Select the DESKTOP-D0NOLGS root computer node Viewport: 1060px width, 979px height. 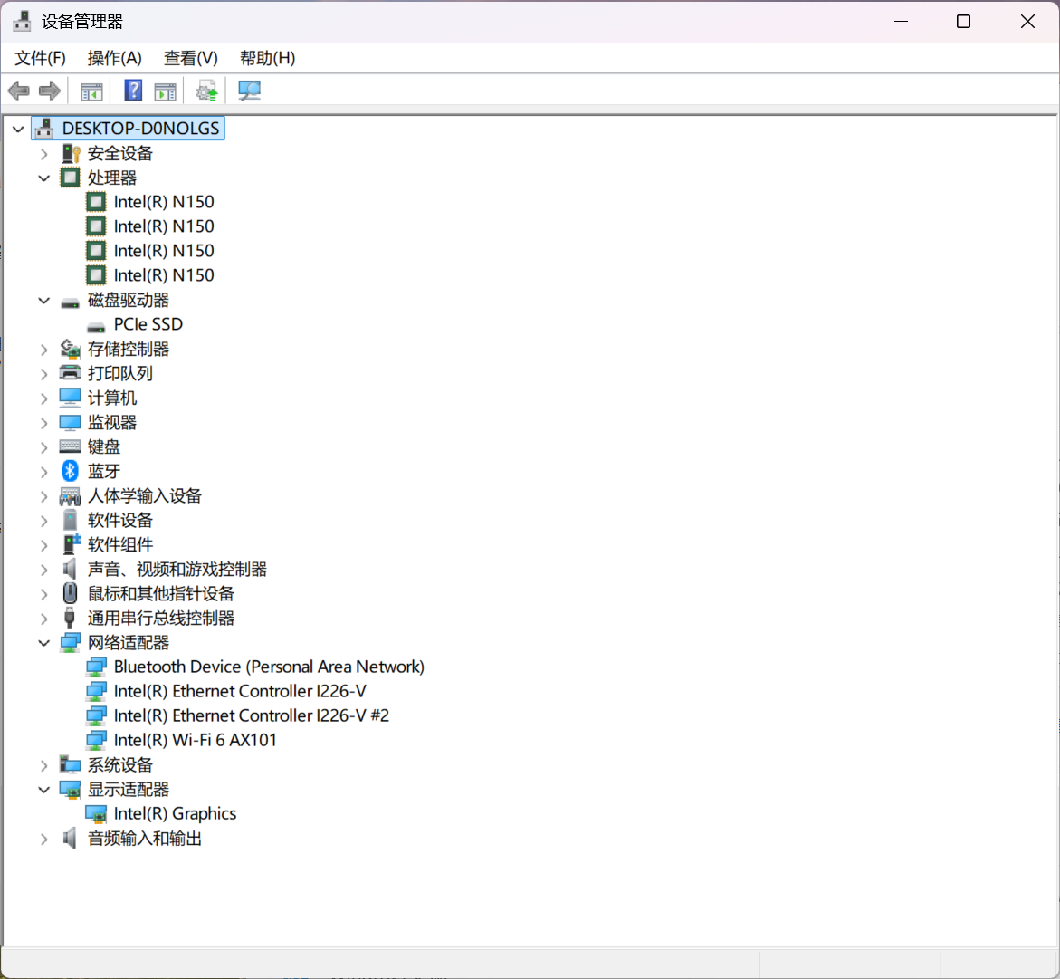point(140,129)
